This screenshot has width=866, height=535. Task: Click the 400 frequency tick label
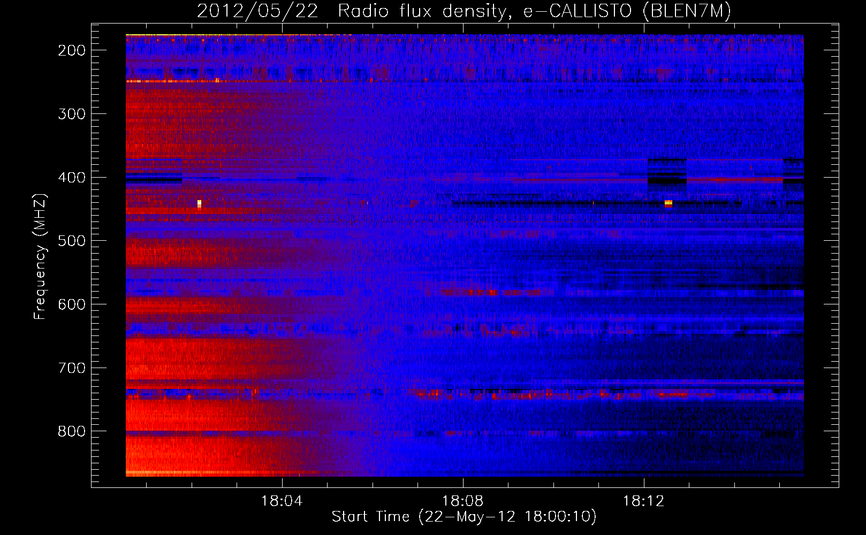(x=72, y=178)
